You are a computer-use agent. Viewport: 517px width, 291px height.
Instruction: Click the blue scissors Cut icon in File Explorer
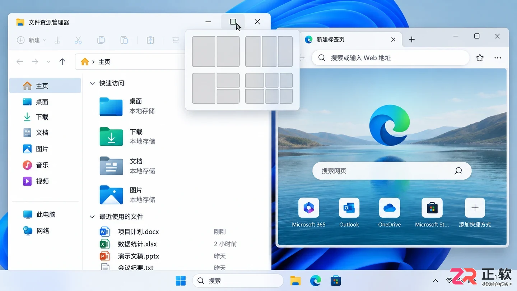[78, 40]
